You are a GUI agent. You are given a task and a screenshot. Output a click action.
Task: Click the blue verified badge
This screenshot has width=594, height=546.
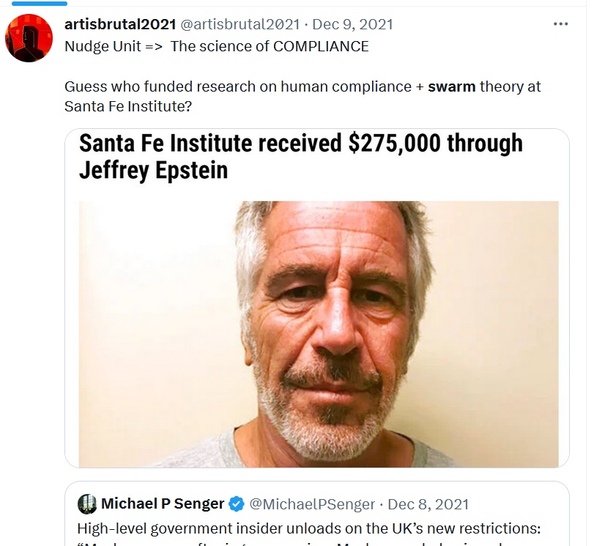point(237,504)
